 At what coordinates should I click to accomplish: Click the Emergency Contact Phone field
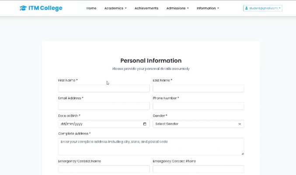click(198, 169)
